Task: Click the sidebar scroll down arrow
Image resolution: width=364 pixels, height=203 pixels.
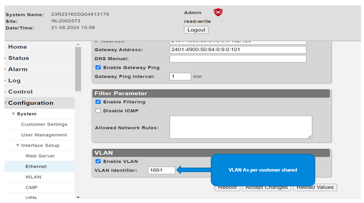Action: coord(78,197)
